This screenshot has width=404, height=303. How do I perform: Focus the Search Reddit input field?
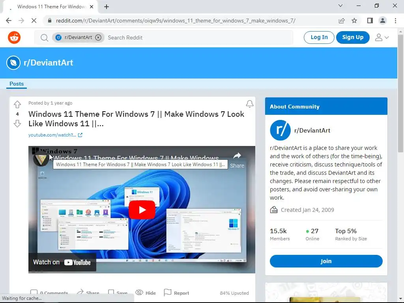[x=198, y=37]
